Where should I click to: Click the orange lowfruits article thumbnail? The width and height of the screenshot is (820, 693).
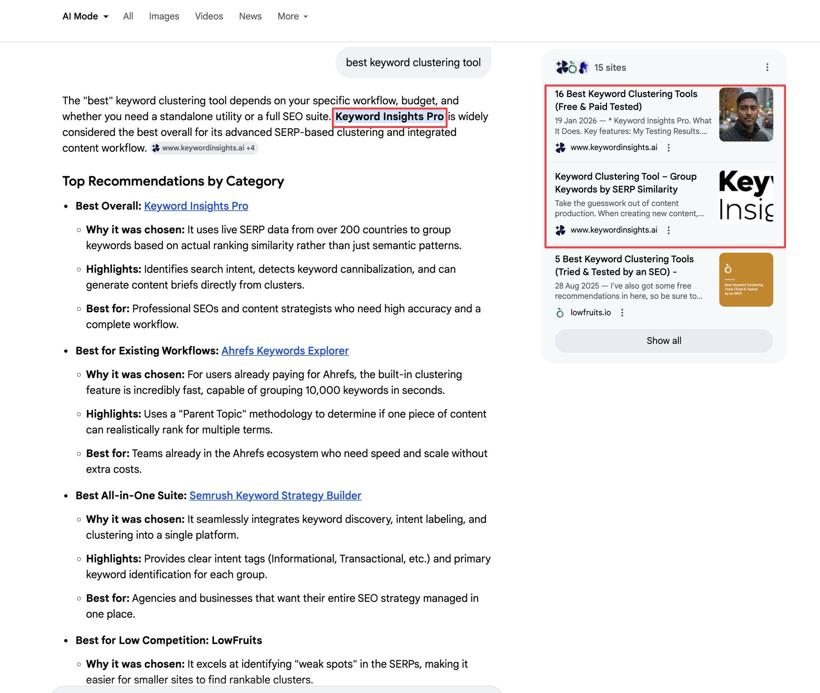[x=746, y=280]
